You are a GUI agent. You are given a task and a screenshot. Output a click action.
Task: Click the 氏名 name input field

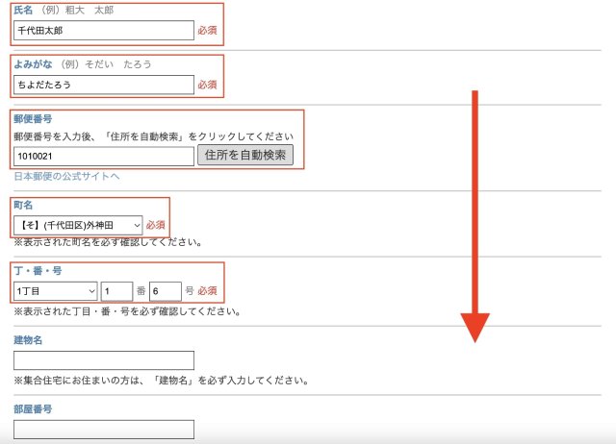tap(104, 30)
